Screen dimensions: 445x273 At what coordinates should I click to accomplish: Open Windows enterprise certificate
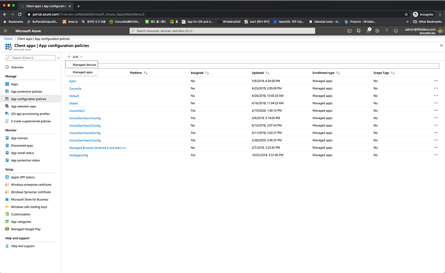(x=31, y=185)
